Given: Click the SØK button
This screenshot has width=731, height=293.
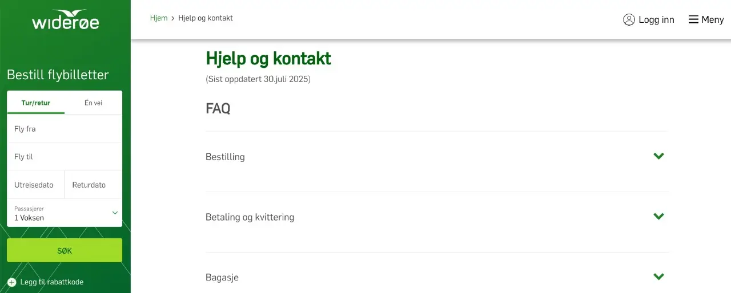Looking at the screenshot, I should [x=65, y=250].
